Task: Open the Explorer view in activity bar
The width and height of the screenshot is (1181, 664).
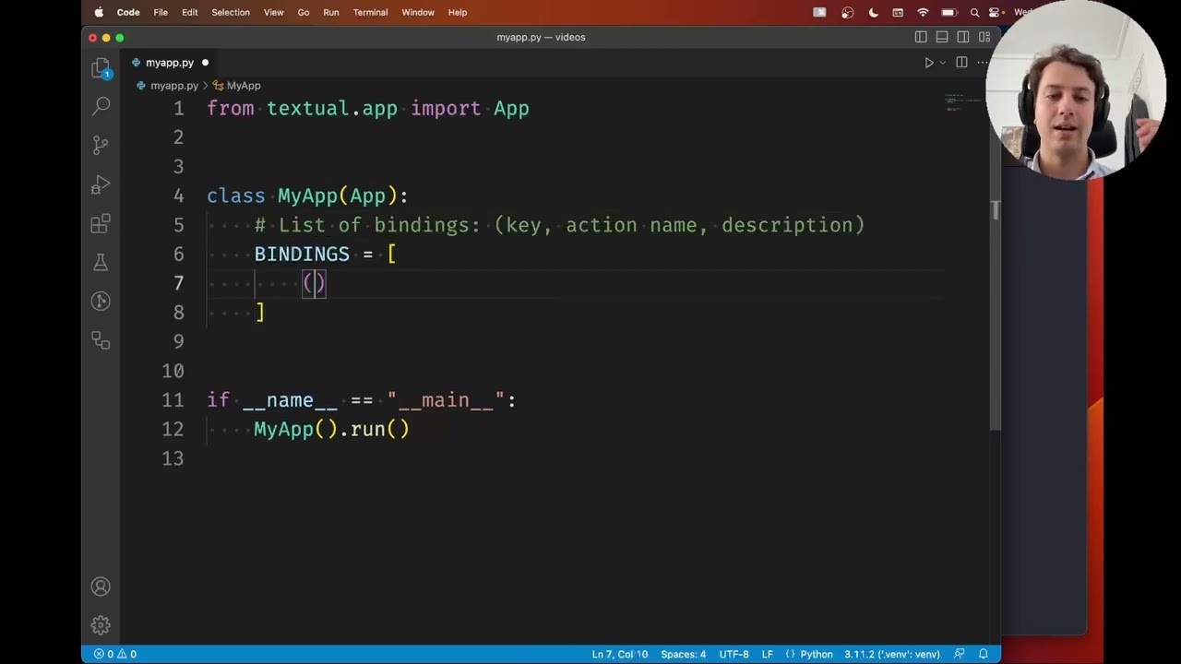Action: [x=101, y=68]
